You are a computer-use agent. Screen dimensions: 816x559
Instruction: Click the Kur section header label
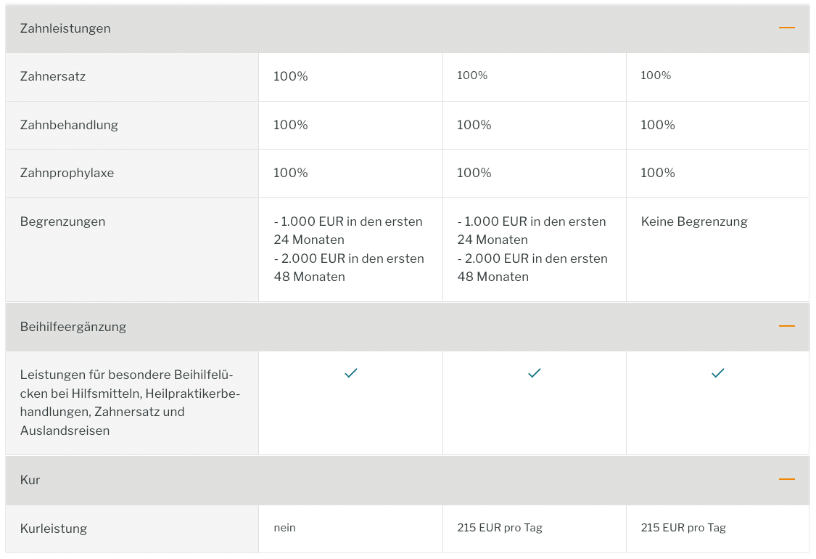30,481
